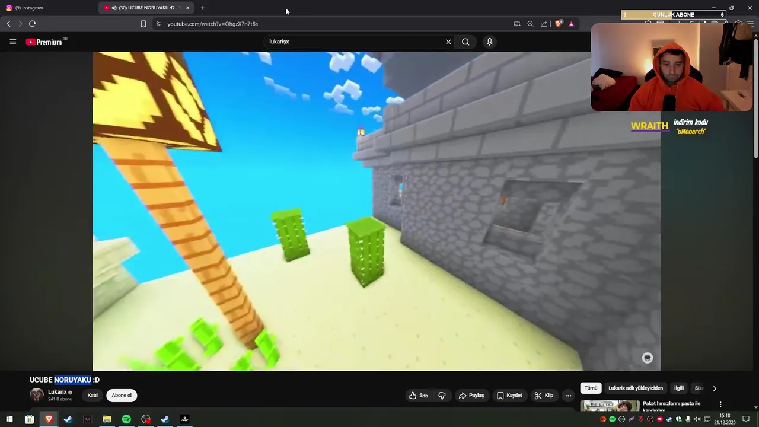Click the magnifier search button
Screen dimensions: 759x427
pos(465,42)
